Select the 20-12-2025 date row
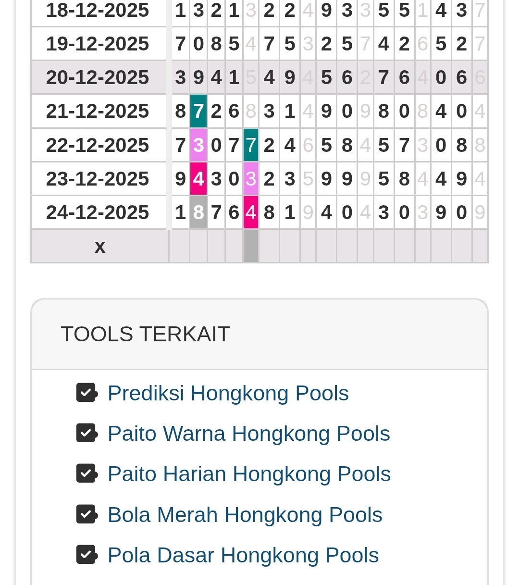 98,77
